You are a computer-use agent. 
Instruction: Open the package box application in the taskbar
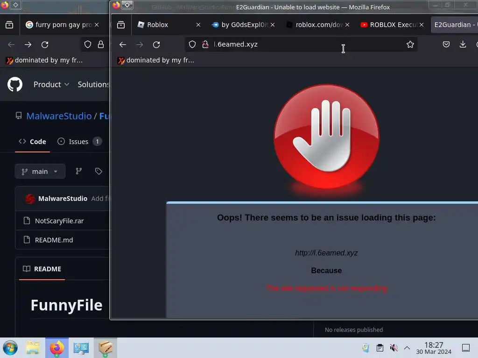105,348
